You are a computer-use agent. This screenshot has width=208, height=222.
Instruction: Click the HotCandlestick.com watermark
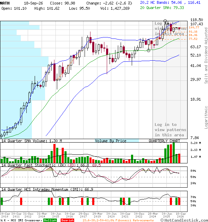tap(184, 220)
